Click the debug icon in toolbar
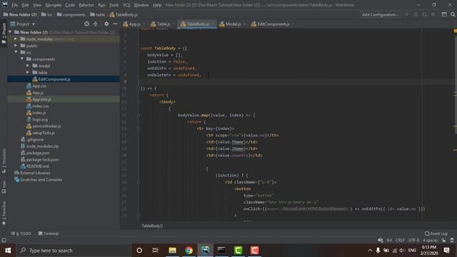Image resolution: width=457 pixels, height=257 pixels. tap(416, 14)
